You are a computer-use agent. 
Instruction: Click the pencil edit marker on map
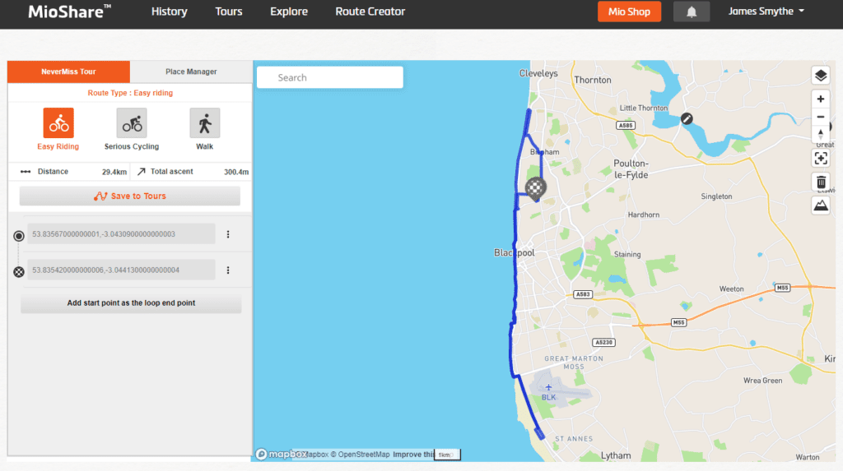pyautogui.click(x=687, y=118)
